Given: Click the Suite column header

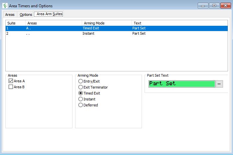Looking at the screenshot, I should 15,23.
